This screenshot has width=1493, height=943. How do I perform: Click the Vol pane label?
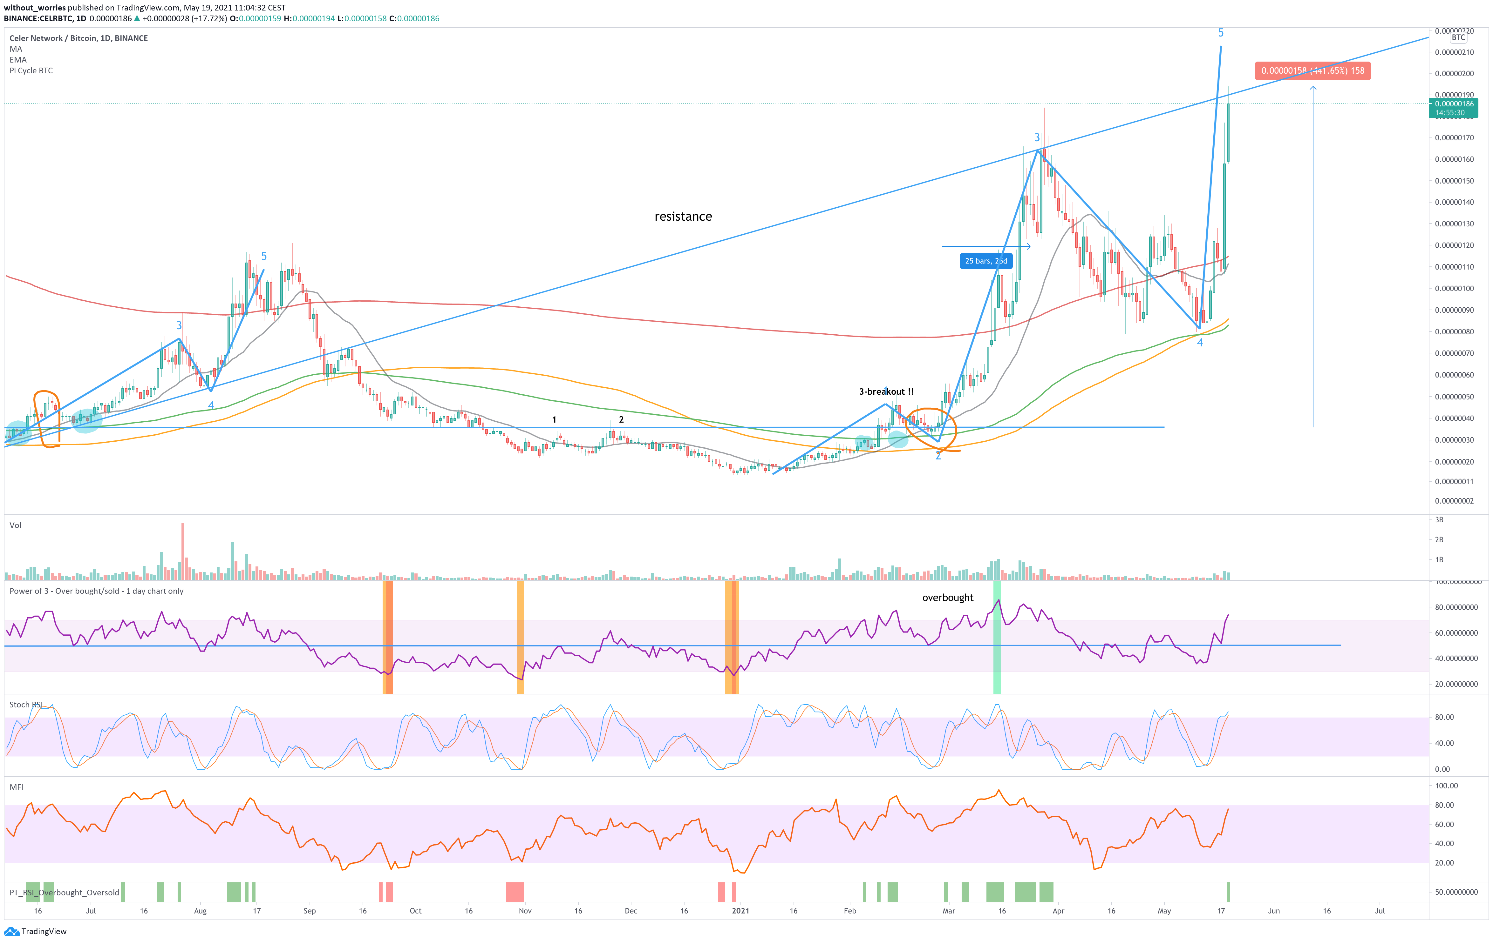click(16, 525)
